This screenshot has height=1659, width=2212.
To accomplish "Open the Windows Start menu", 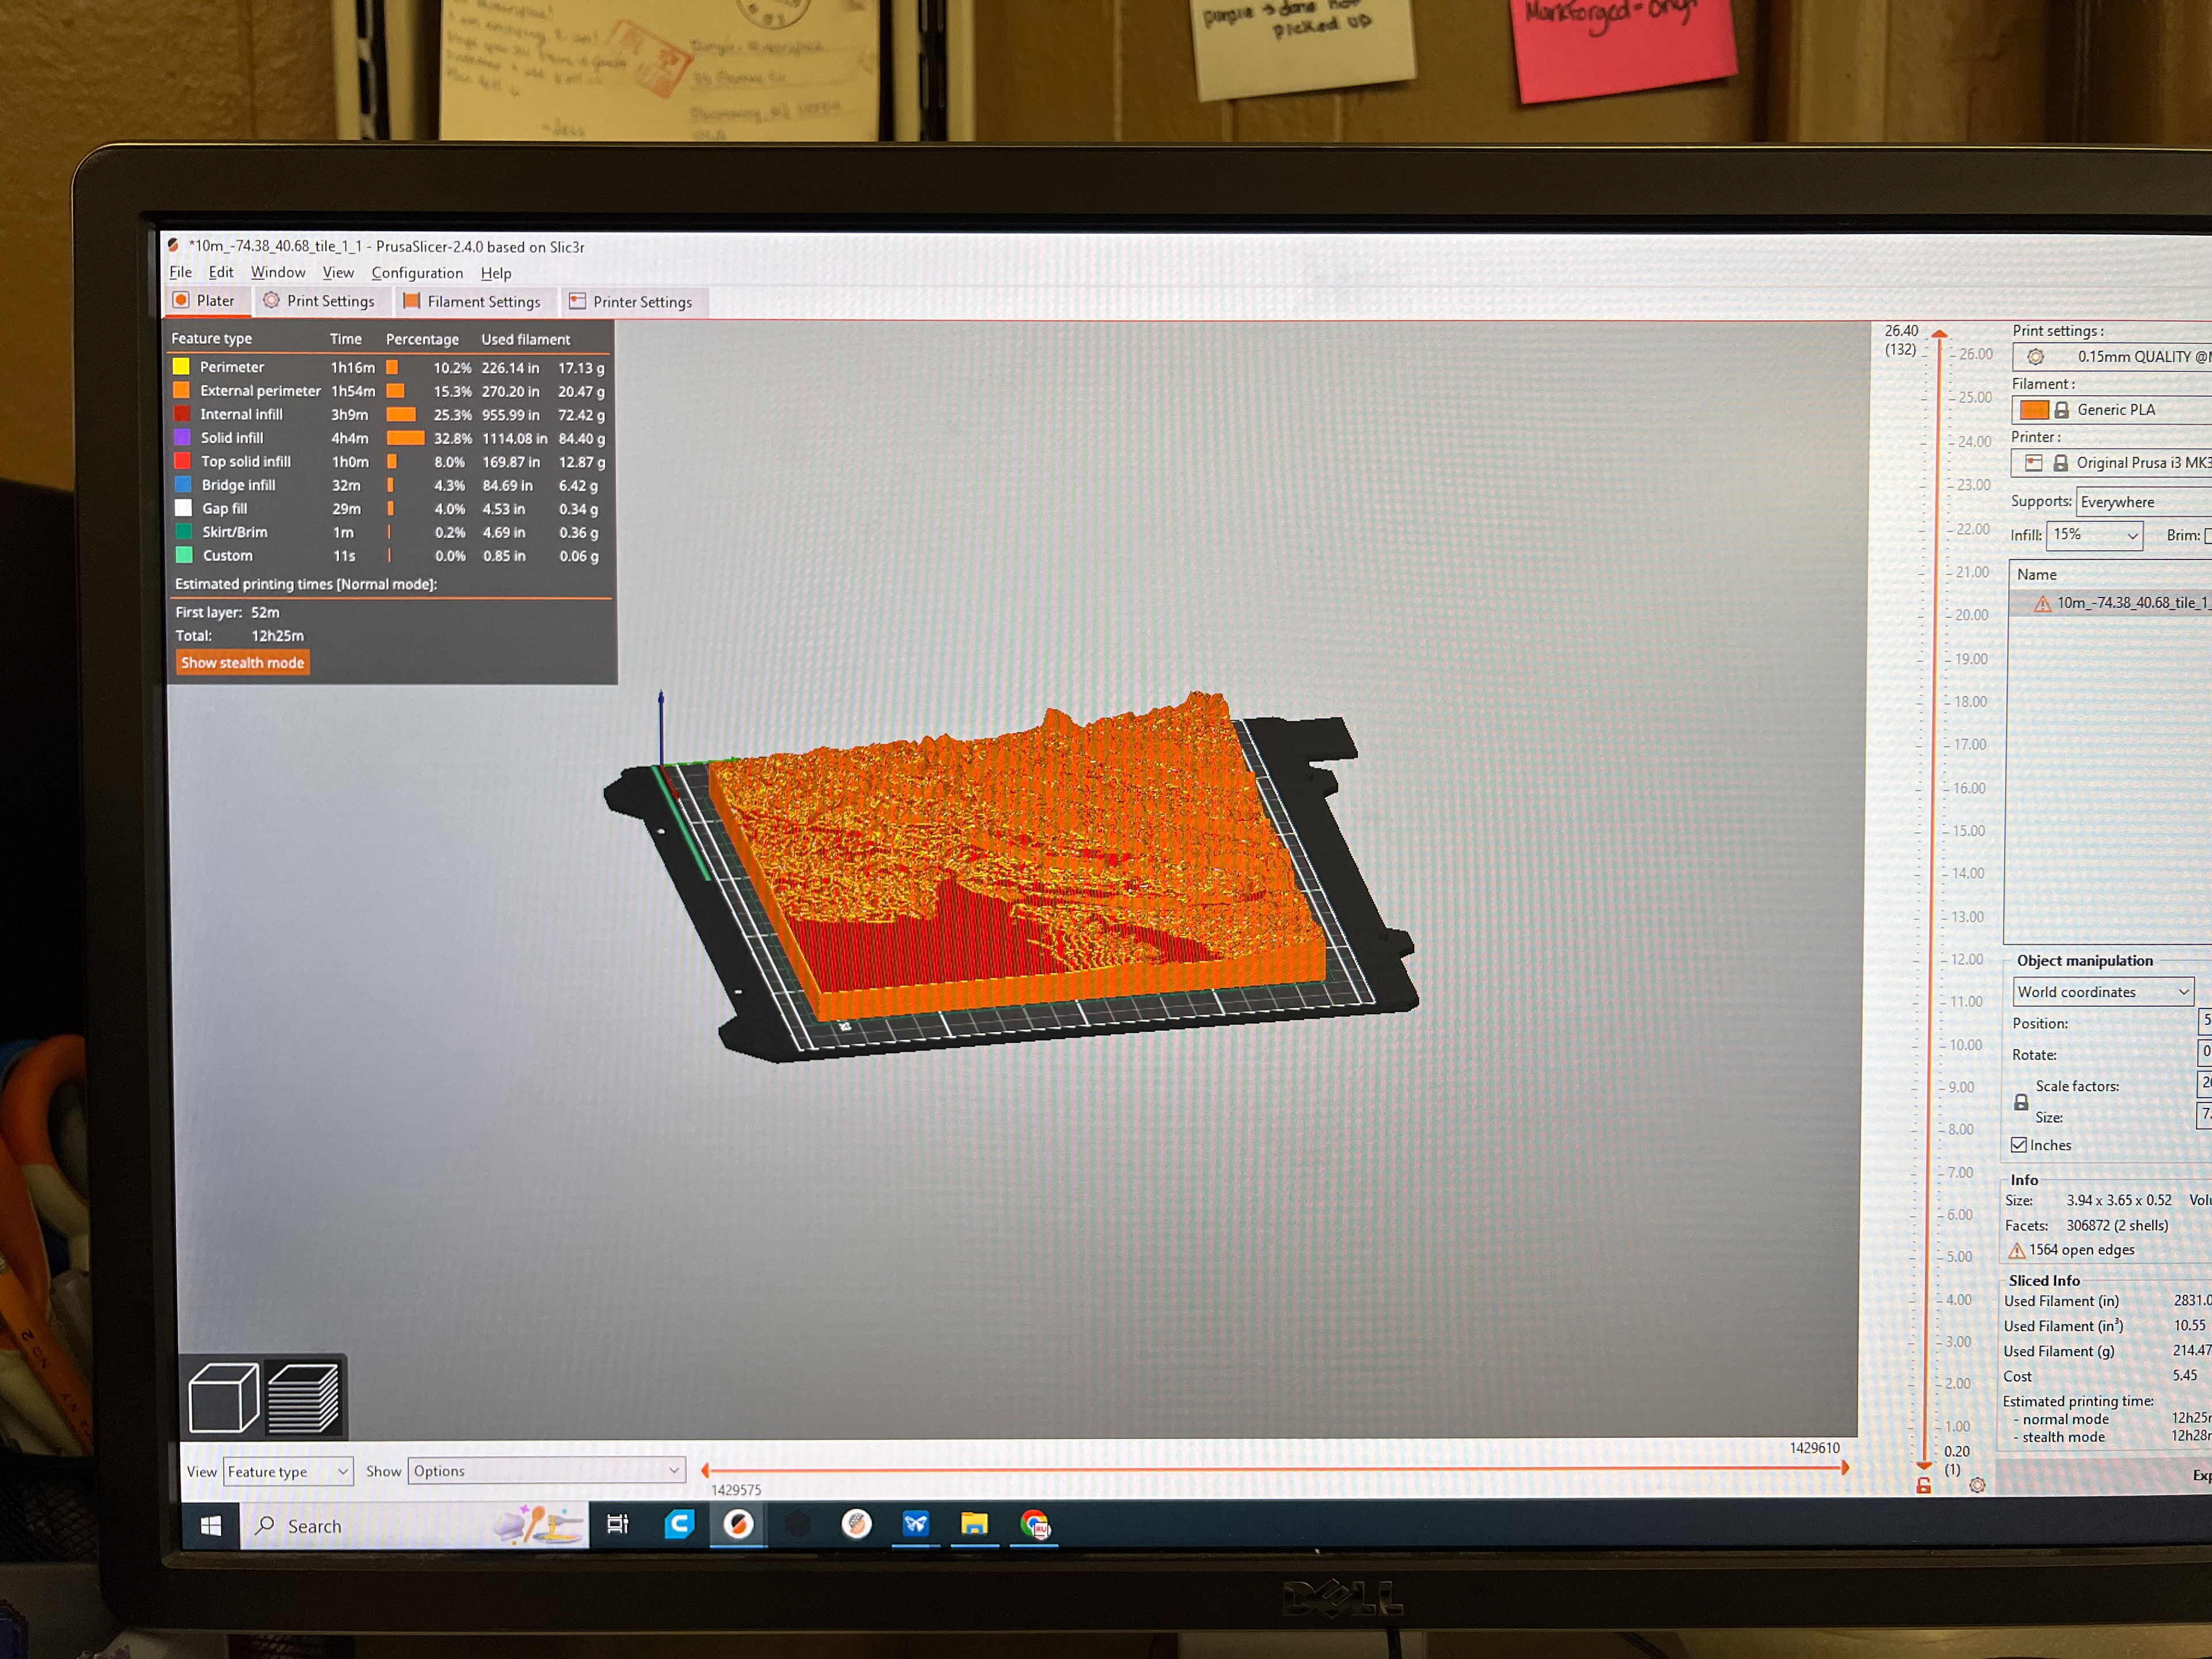I will click(x=211, y=1526).
